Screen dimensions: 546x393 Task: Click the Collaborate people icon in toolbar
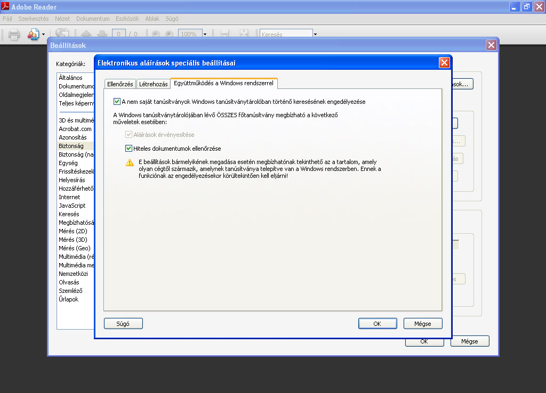[34, 35]
